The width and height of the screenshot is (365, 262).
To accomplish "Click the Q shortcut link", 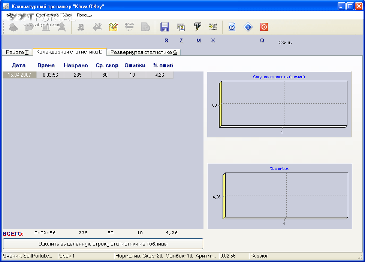I will tap(262, 41).
